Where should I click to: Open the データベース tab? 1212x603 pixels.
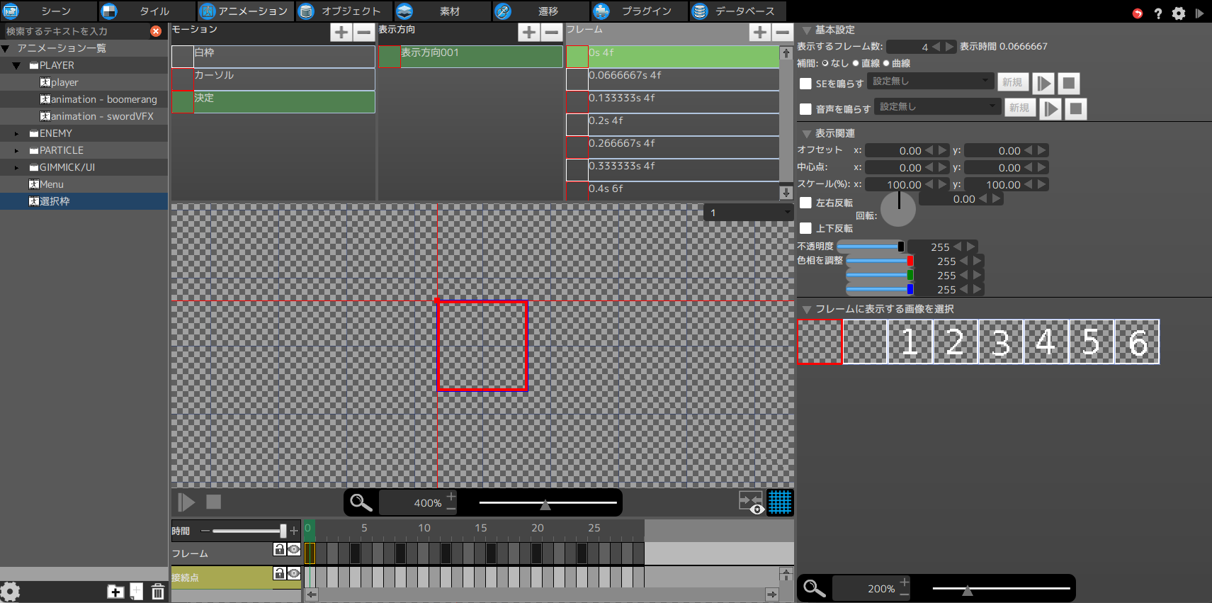(x=737, y=11)
